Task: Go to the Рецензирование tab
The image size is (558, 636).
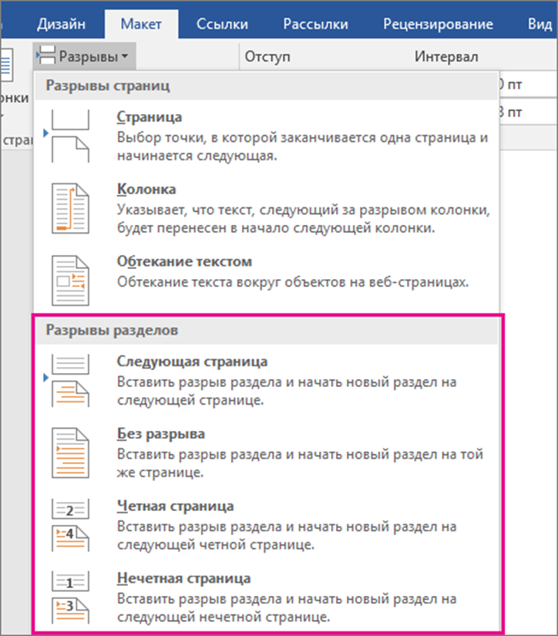Action: tap(439, 24)
